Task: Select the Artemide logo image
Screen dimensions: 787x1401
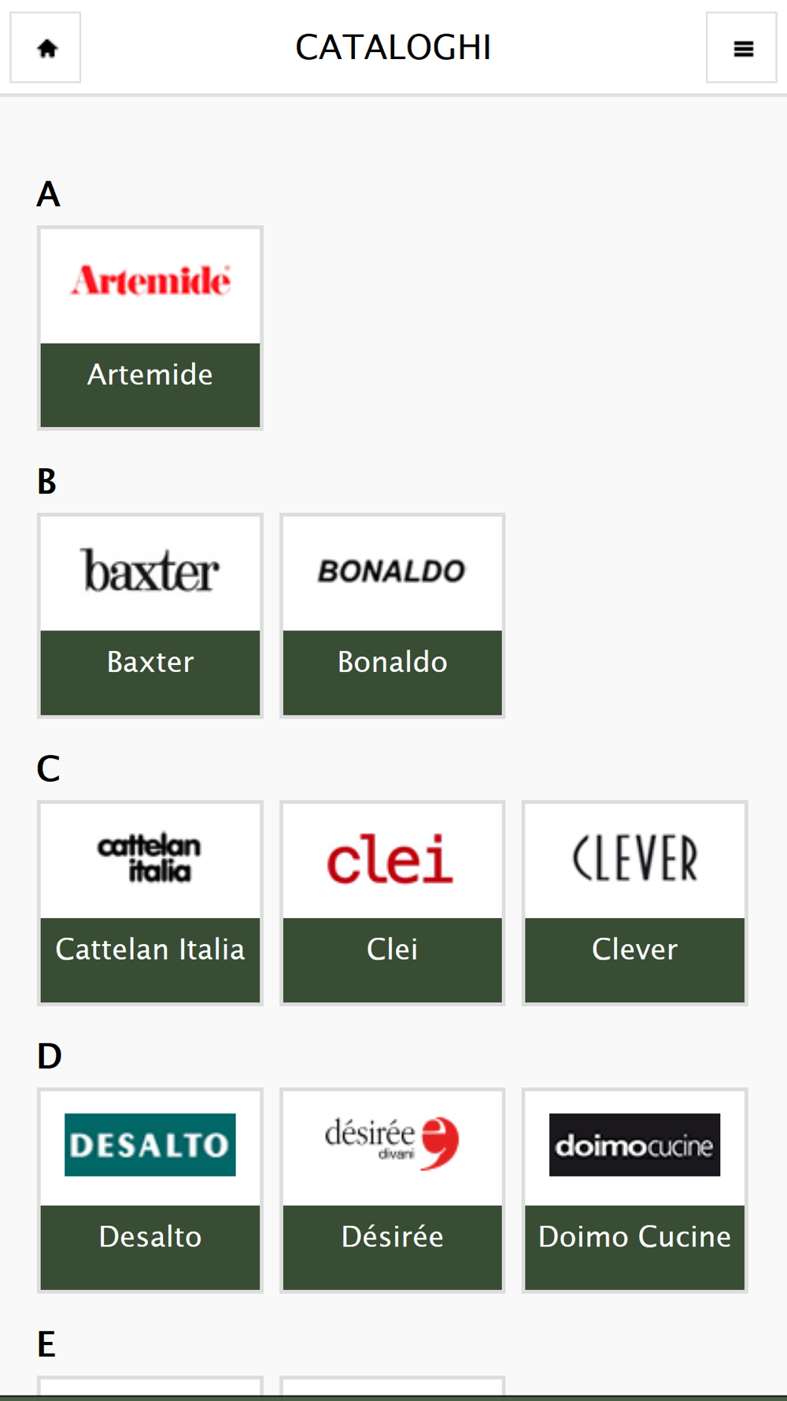Action: pos(150,281)
